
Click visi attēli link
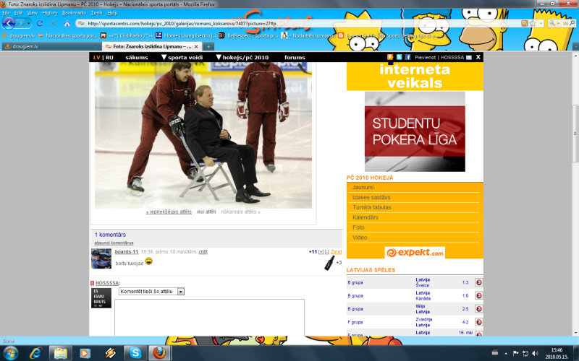tap(206, 212)
